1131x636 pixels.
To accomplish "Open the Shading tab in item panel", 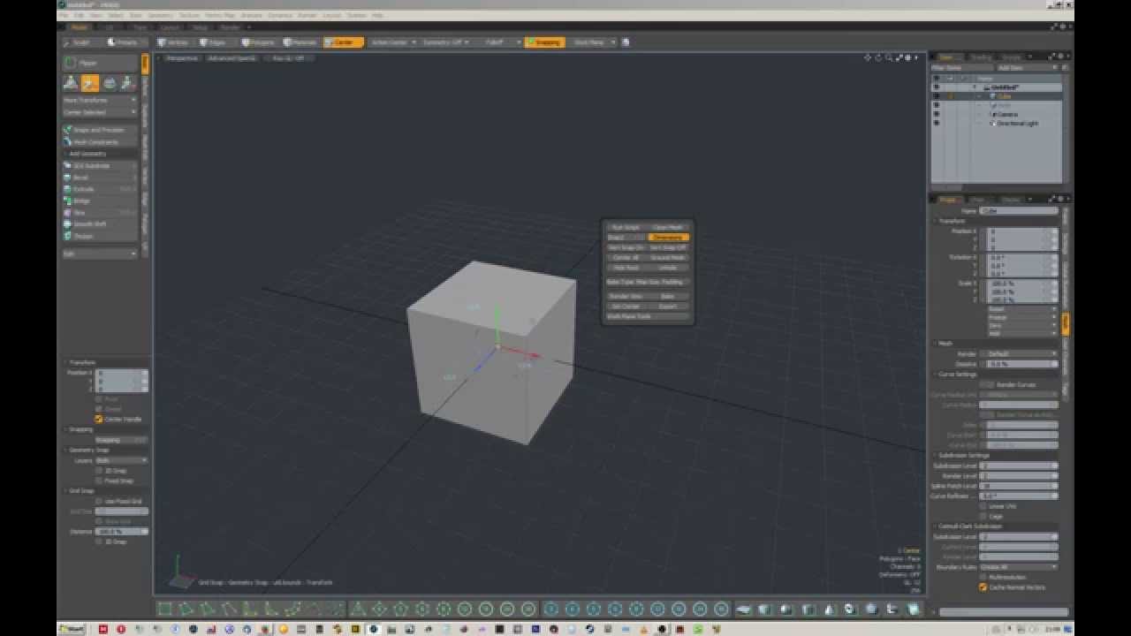I will click(x=981, y=57).
